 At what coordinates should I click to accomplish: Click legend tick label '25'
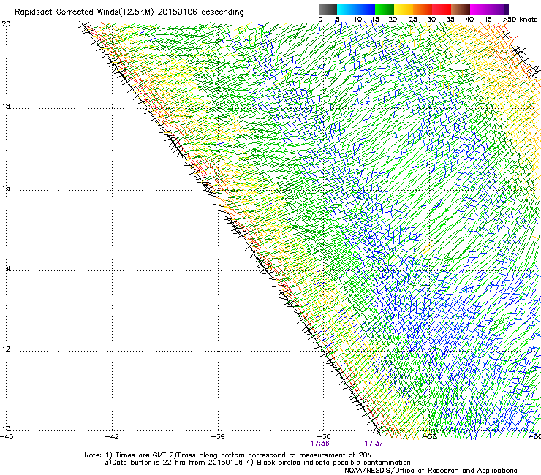click(x=412, y=20)
